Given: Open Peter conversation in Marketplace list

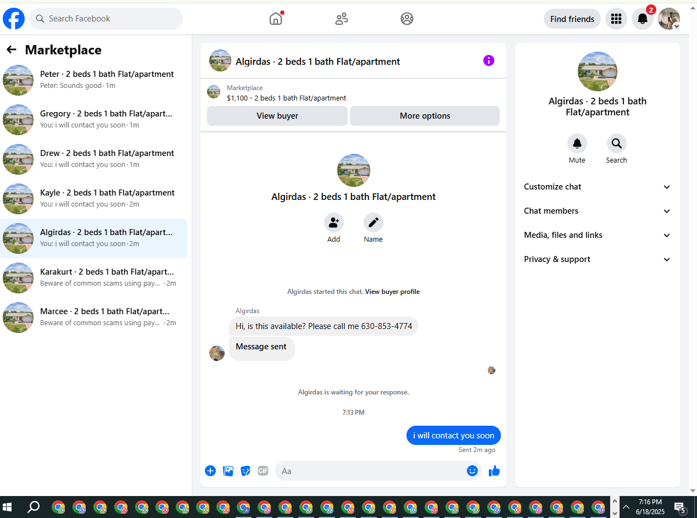Looking at the screenshot, I should [x=93, y=80].
